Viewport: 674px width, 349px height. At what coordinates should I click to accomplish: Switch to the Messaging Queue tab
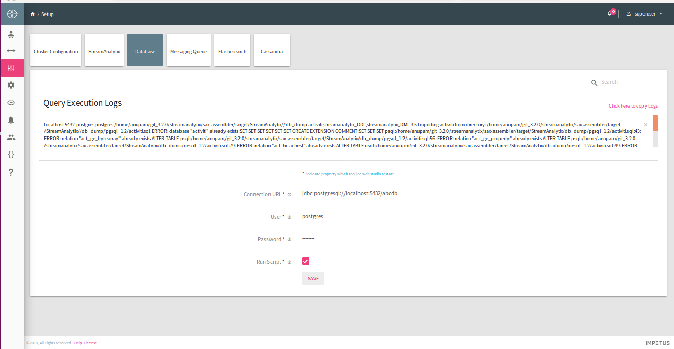(x=188, y=50)
